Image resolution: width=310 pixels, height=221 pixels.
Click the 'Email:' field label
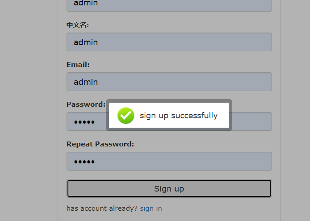click(x=78, y=65)
